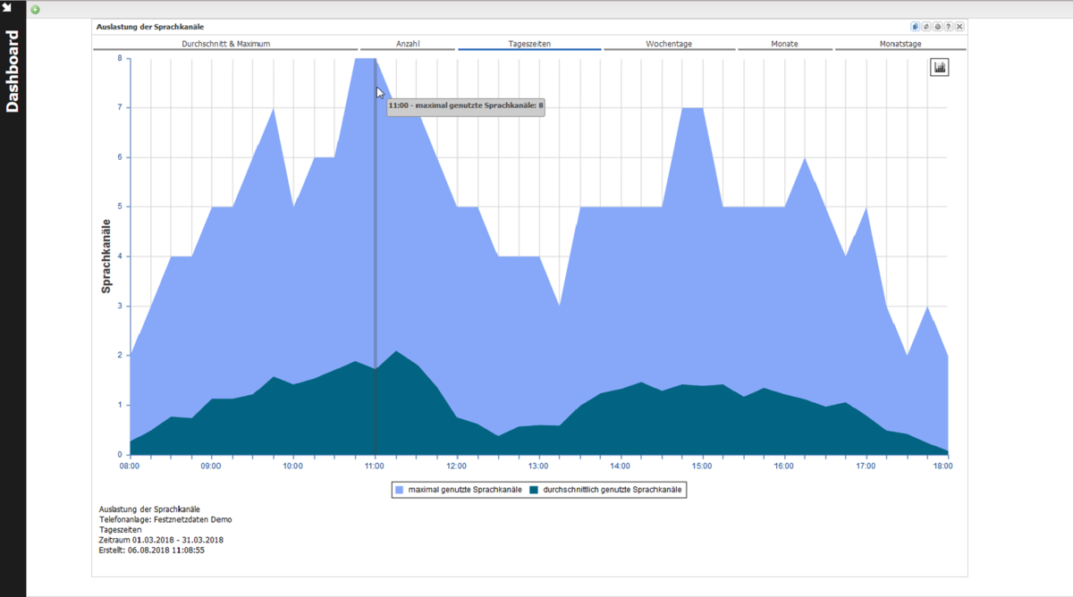
Task: Click the footer line 'Auslastung der Sprachkanäle'
Action: (149, 509)
